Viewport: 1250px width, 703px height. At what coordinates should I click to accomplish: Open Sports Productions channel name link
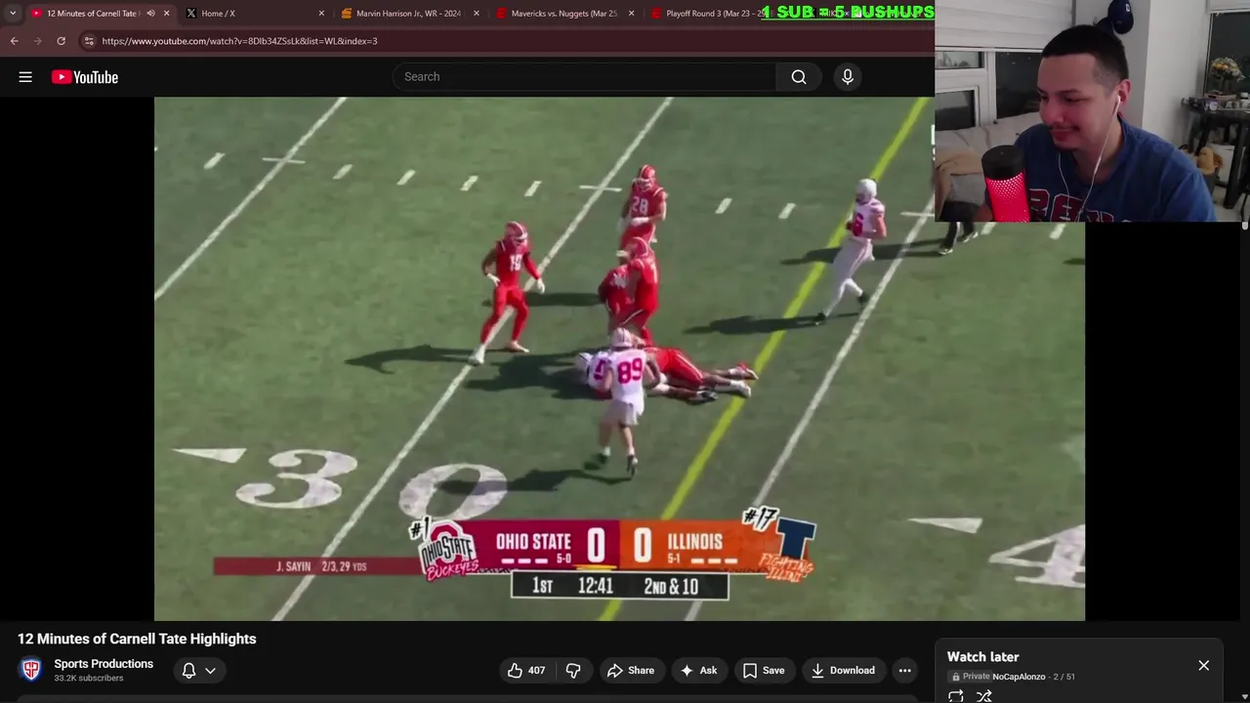coord(104,664)
